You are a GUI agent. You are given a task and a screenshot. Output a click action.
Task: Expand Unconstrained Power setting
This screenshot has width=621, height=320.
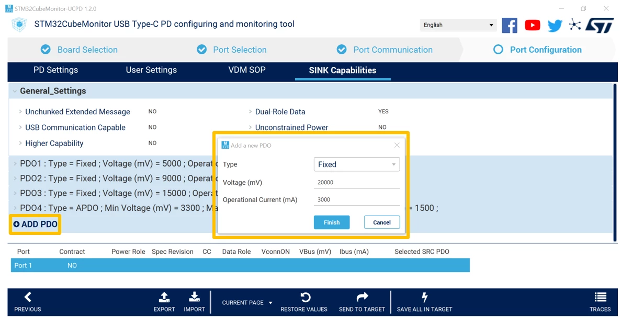click(250, 127)
